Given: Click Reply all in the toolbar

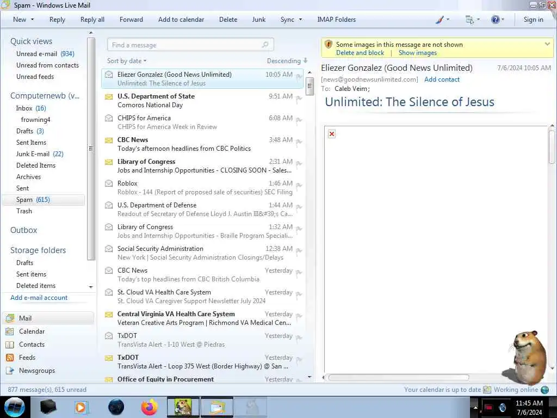Looking at the screenshot, I should click(92, 20).
